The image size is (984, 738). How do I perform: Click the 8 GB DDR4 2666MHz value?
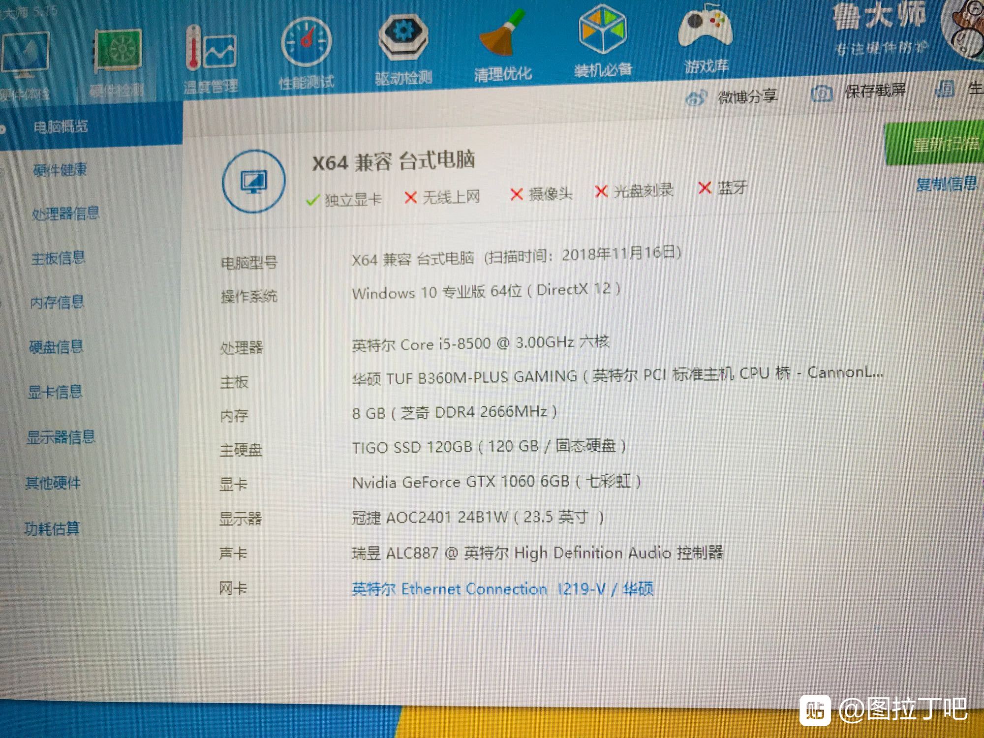[455, 412]
